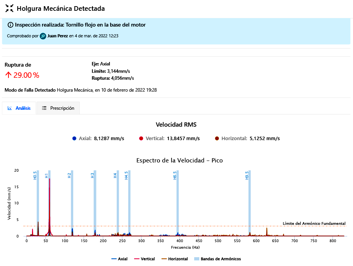353x266 pixels.
Task: Click the list icon on the Prescripción tab
Action: (44, 108)
